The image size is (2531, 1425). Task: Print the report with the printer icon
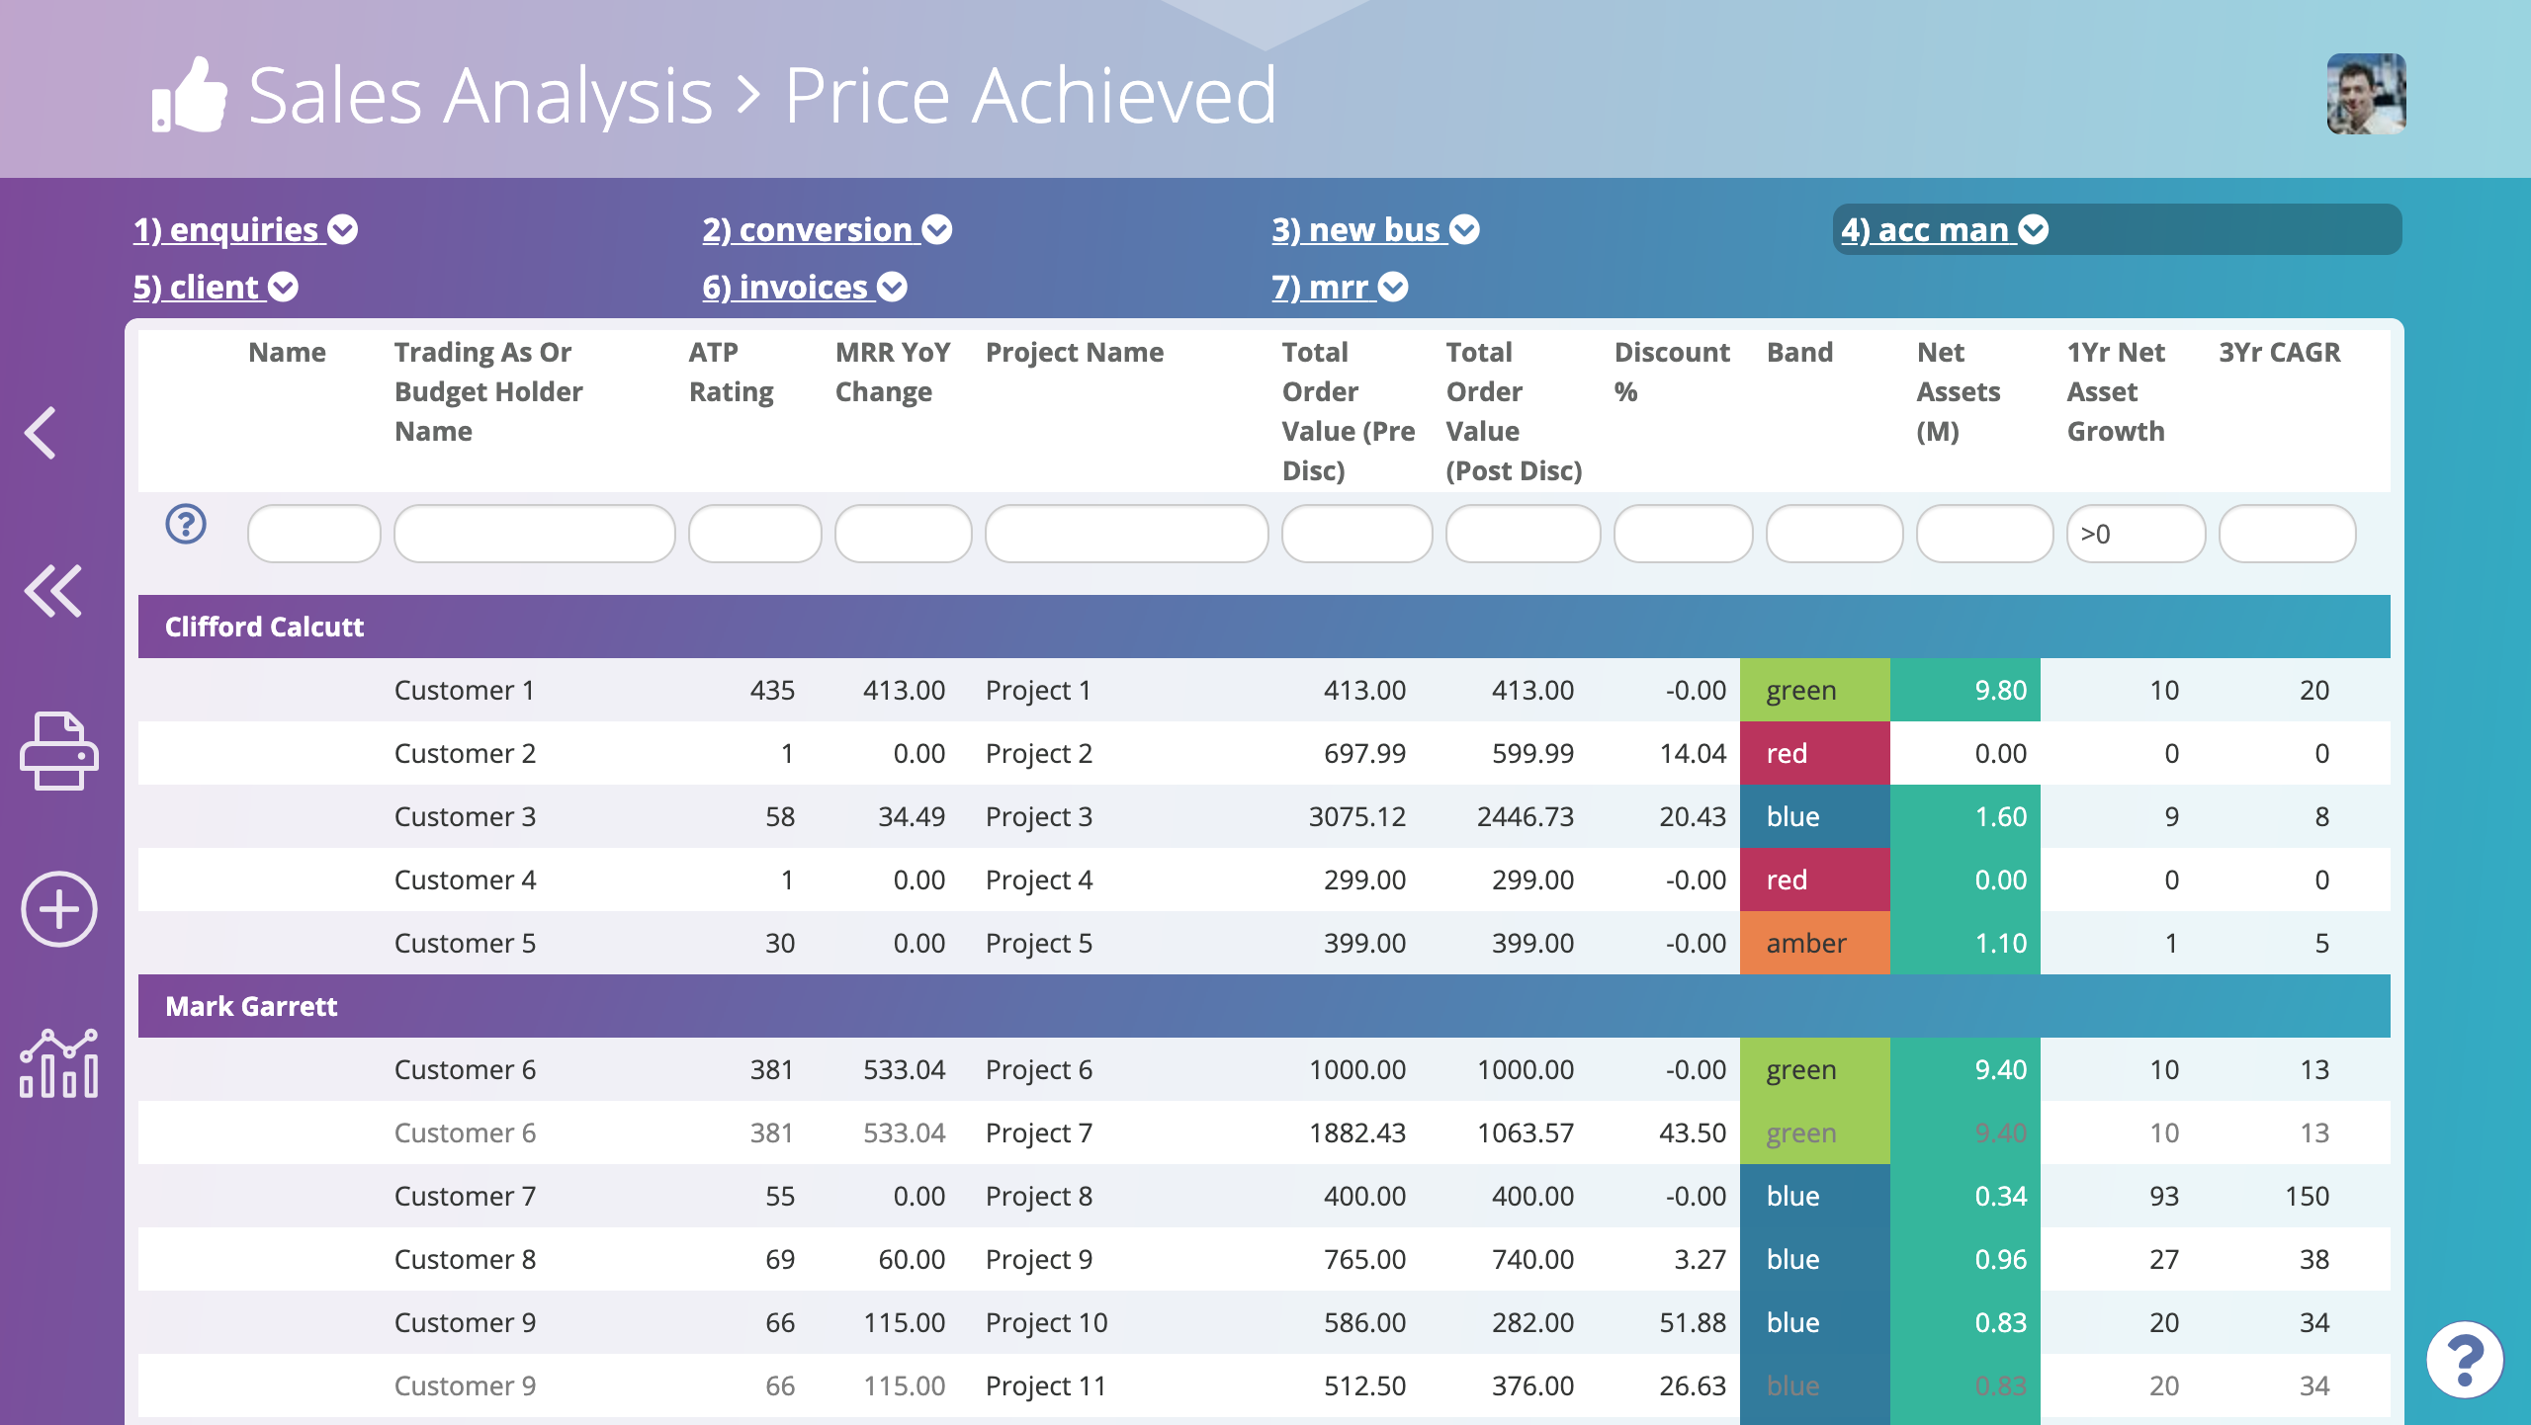[x=59, y=751]
